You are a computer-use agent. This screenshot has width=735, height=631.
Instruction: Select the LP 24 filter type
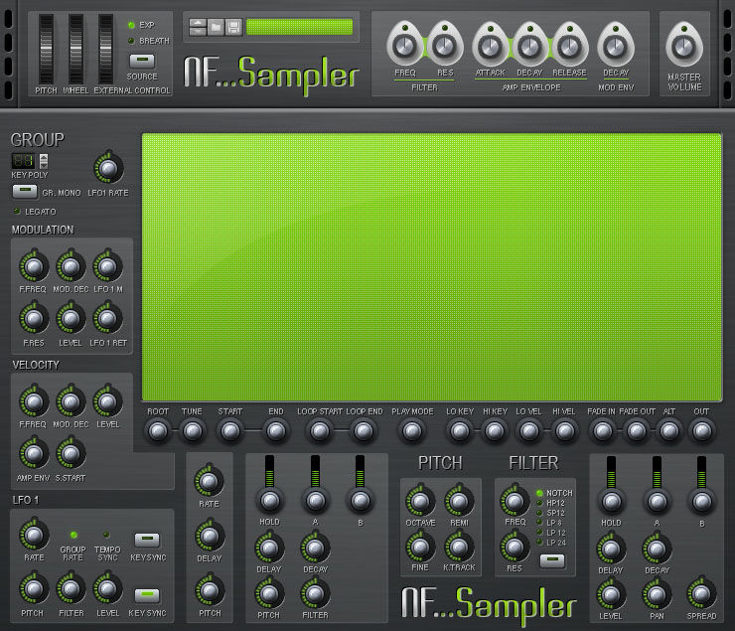click(x=539, y=542)
